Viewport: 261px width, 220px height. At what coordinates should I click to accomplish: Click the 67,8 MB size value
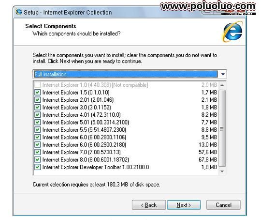[208, 159]
